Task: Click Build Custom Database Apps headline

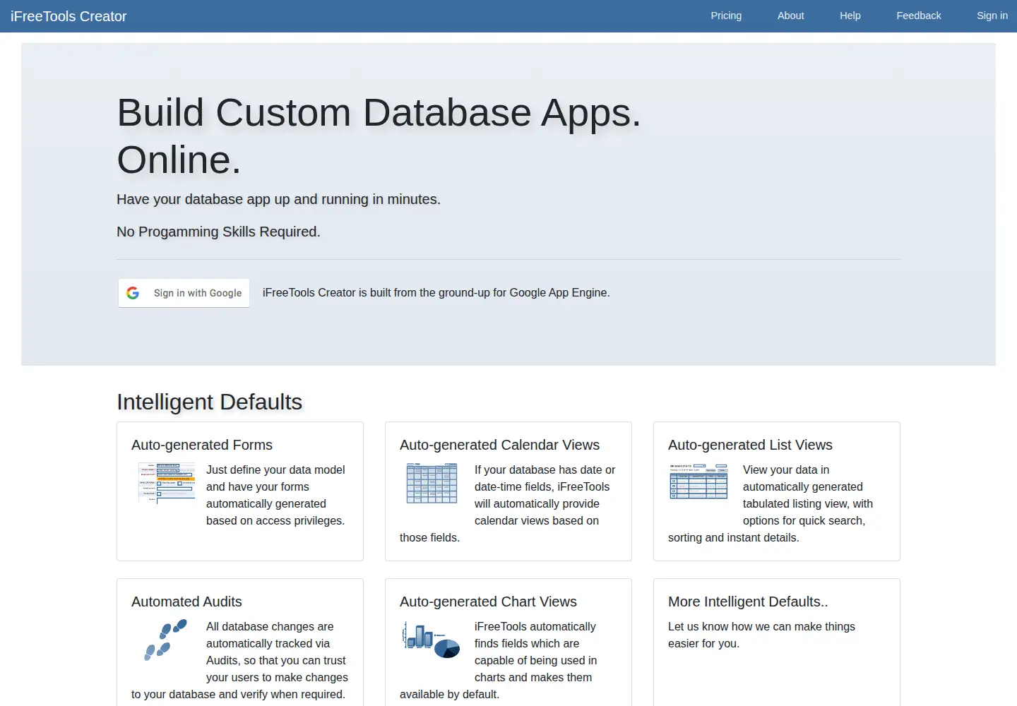Action: coord(379,136)
